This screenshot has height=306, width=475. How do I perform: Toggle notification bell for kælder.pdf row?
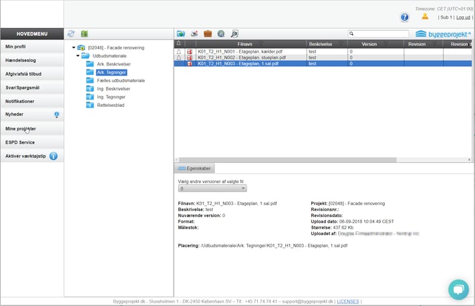point(179,51)
